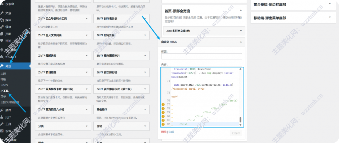Click the code editor scroll-up arrow
The width and height of the screenshot is (339, 143).
[x=240, y=69]
